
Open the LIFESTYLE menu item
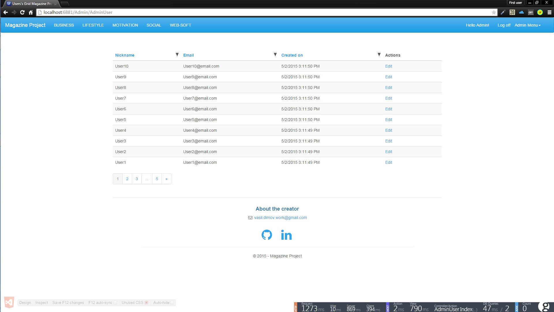[93, 25]
